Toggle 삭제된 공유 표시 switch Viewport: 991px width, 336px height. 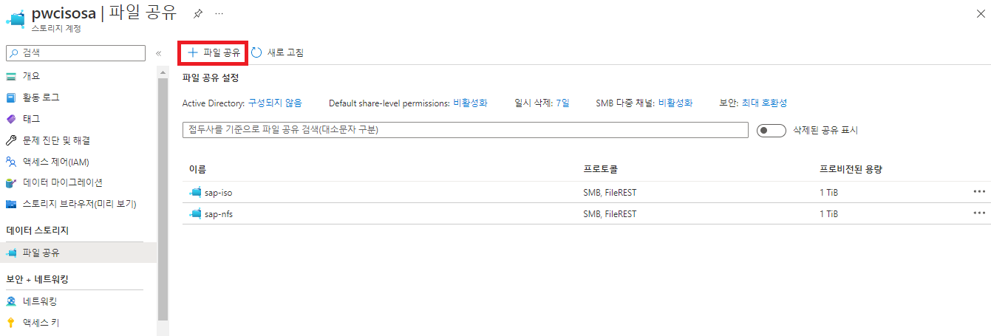[x=772, y=130]
